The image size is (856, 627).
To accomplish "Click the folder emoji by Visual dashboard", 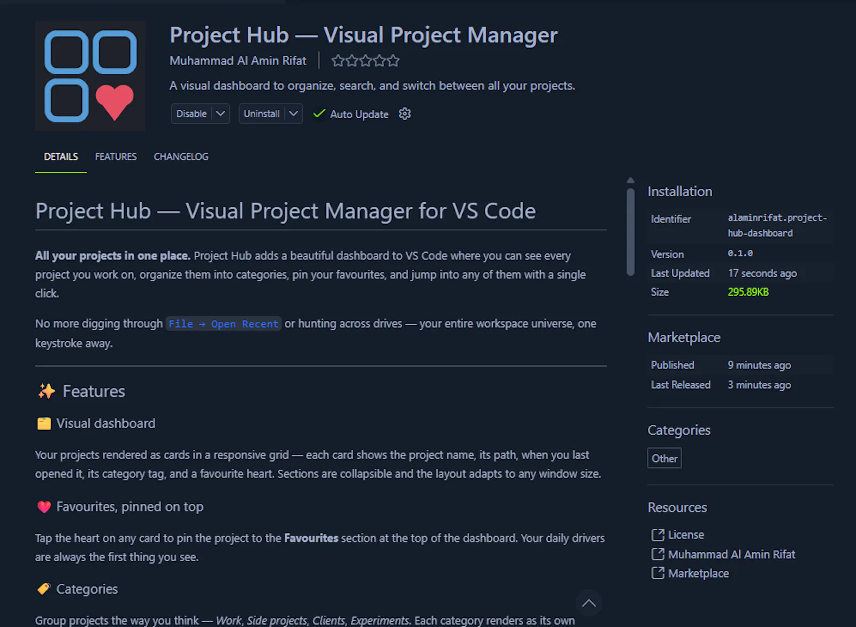I will (44, 424).
